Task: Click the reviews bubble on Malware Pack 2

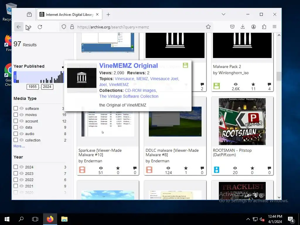Action: pos(270,84)
